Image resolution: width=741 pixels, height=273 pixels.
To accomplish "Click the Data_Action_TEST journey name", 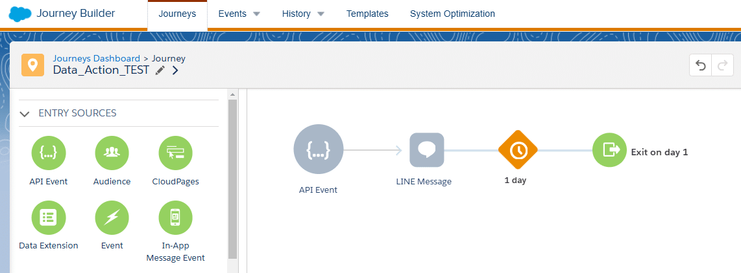I will tap(101, 71).
